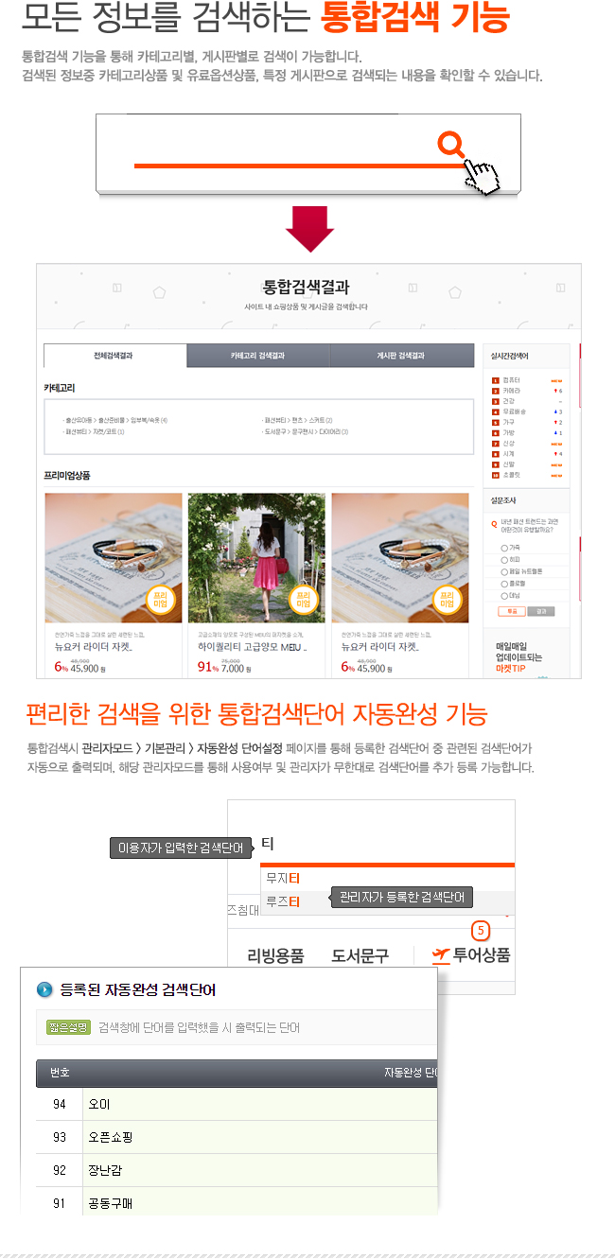Click the blue arrow icon by 등록된 자동완성 검색단어
Screen dimensions: 615x1259
click(44, 990)
